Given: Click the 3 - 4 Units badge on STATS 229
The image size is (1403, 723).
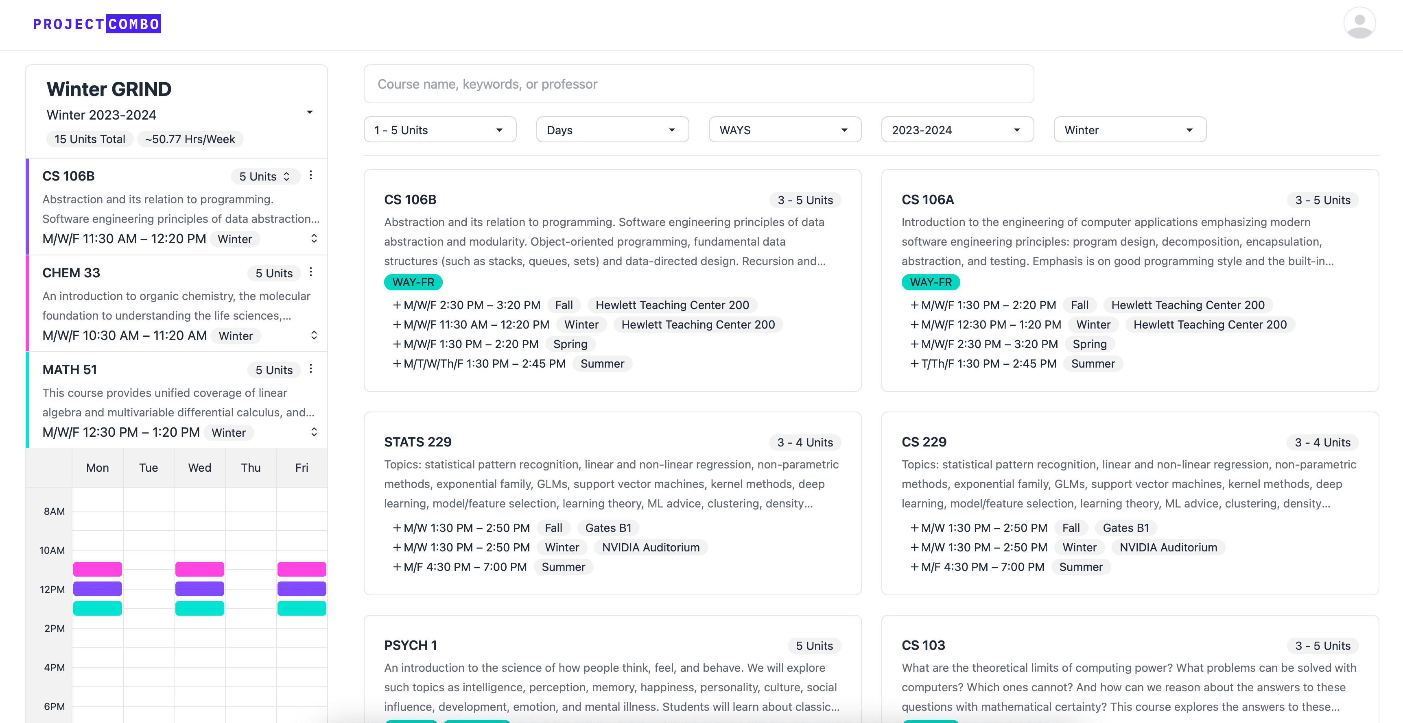Looking at the screenshot, I should point(805,442).
